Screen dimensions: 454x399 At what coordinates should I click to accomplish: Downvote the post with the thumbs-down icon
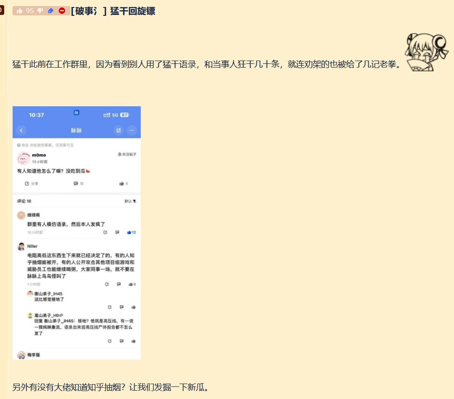[41, 11]
